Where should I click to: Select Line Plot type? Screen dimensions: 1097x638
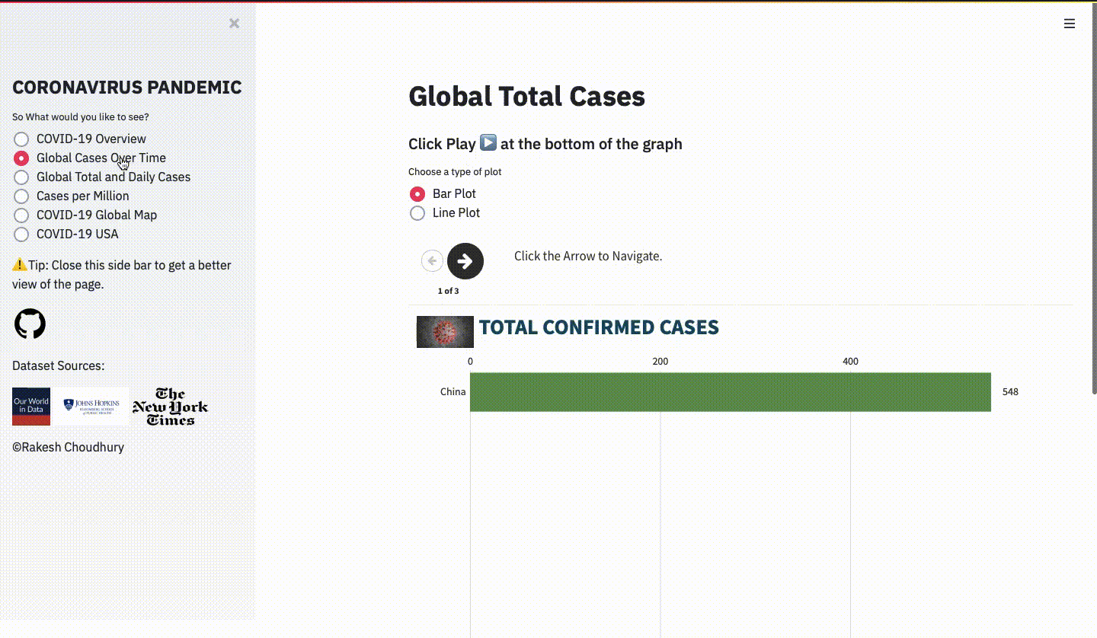click(x=417, y=213)
